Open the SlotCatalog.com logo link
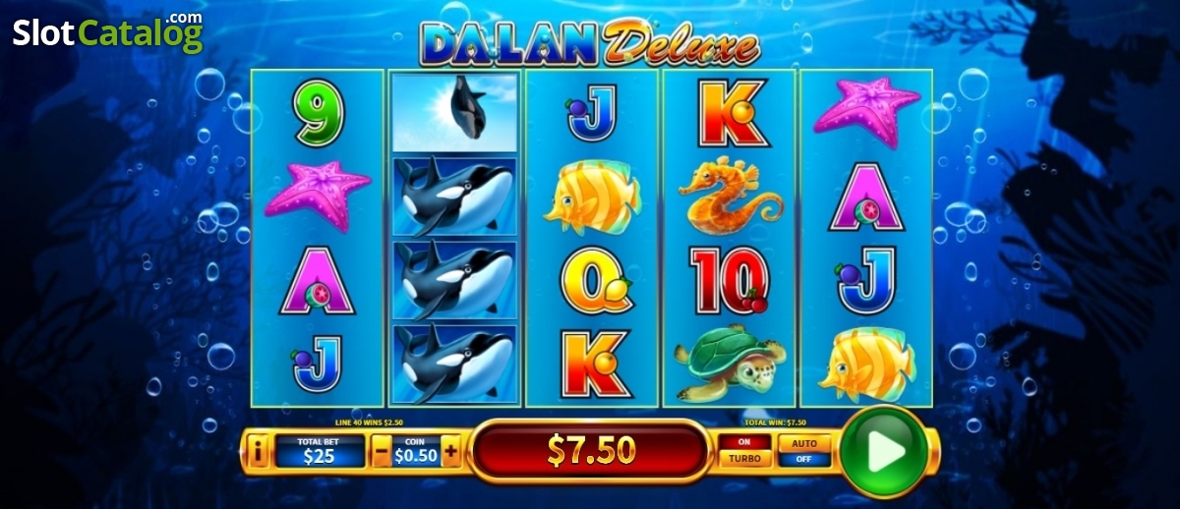Image resolution: width=1180 pixels, height=509 pixels. (x=108, y=32)
